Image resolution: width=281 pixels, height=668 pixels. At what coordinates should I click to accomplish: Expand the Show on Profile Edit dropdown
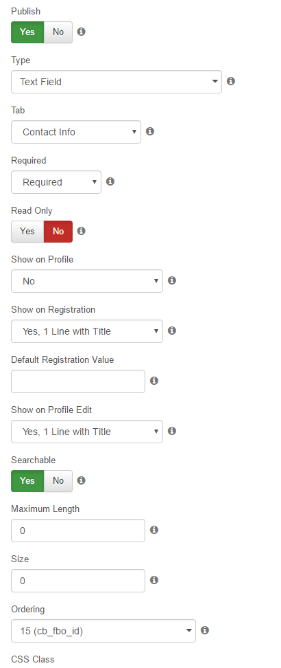click(87, 432)
